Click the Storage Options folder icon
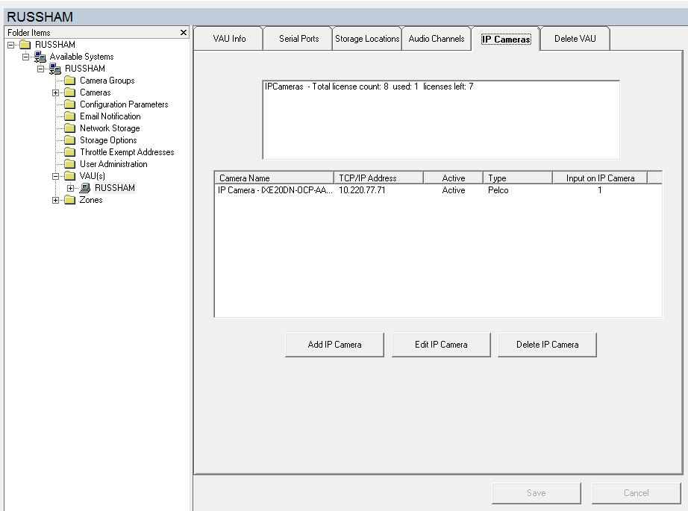This screenshot has height=511, width=688. [x=69, y=139]
